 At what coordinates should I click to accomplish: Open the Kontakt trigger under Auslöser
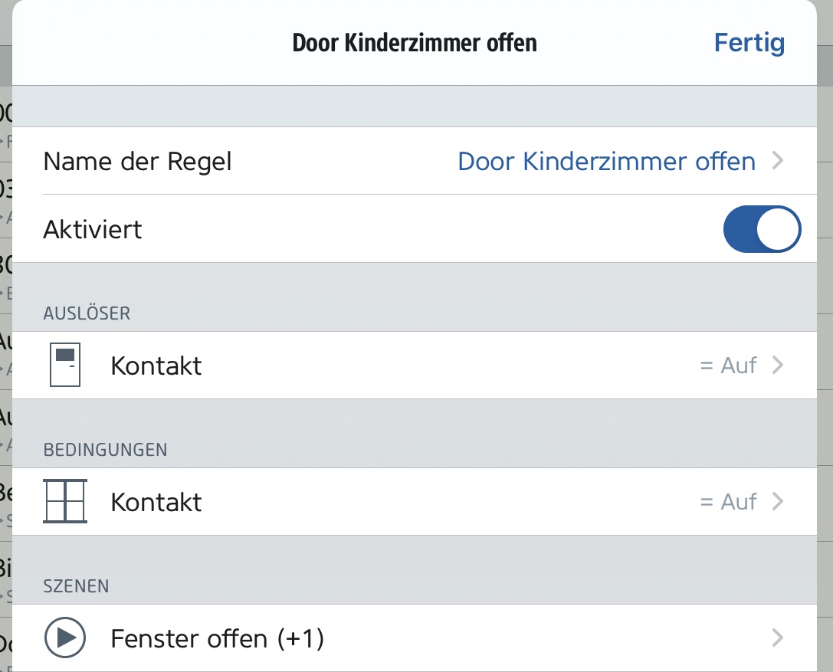[156, 366]
